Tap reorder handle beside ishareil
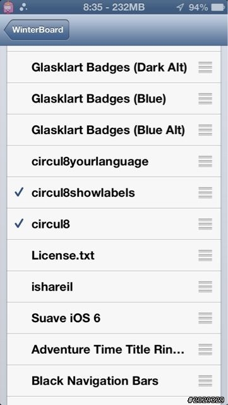228x405 pixels. point(205,287)
